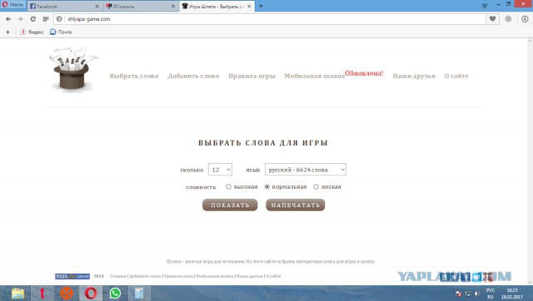
Task: Select нормальная difficulty radio button
Action: pyautogui.click(x=267, y=186)
